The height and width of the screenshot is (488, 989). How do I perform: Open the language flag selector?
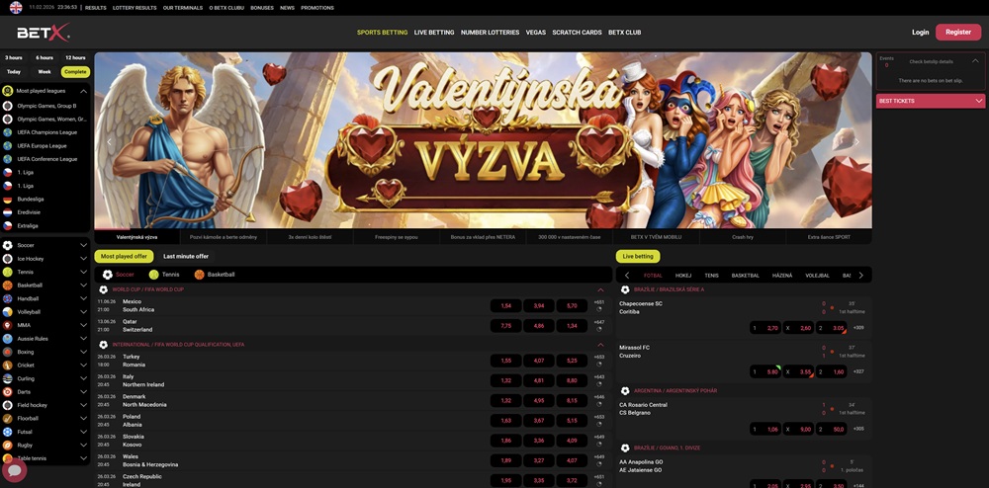coord(16,8)
